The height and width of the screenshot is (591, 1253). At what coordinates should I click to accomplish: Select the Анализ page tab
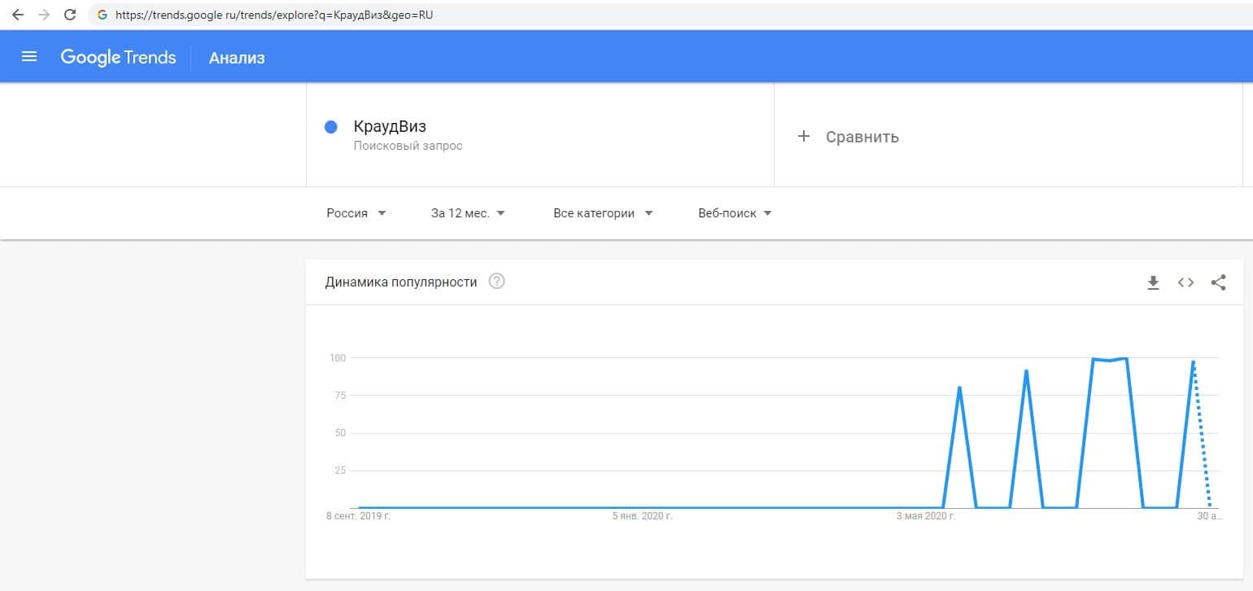(237, 58)
